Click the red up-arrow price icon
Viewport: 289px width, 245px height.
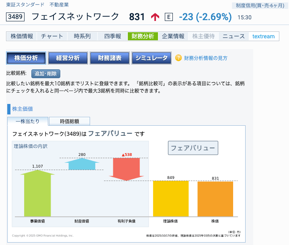pos(155,17)
